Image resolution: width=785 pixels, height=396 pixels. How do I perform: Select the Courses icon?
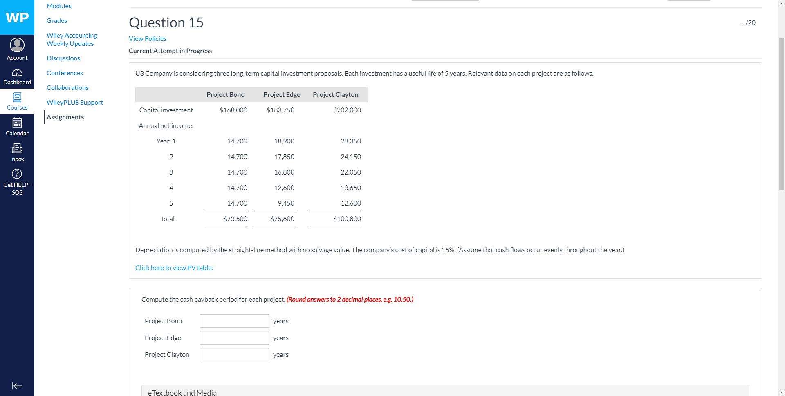[x=17, y=101]
